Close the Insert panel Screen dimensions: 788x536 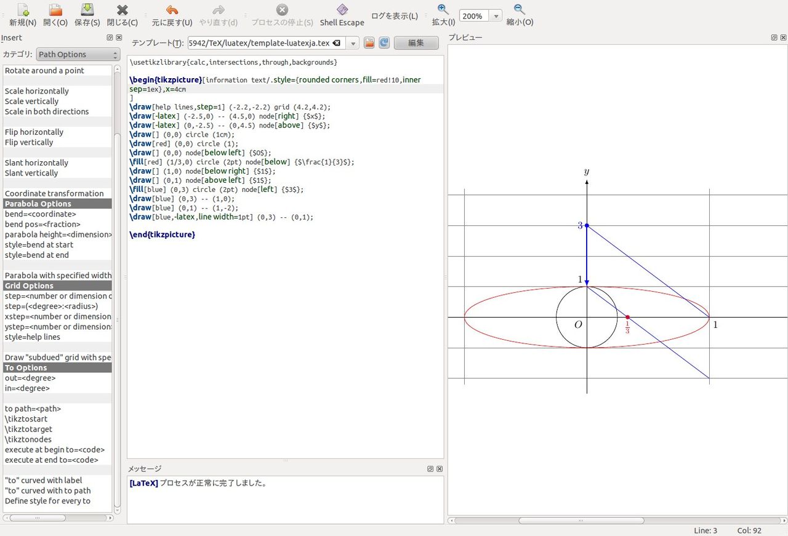point(119,38)
